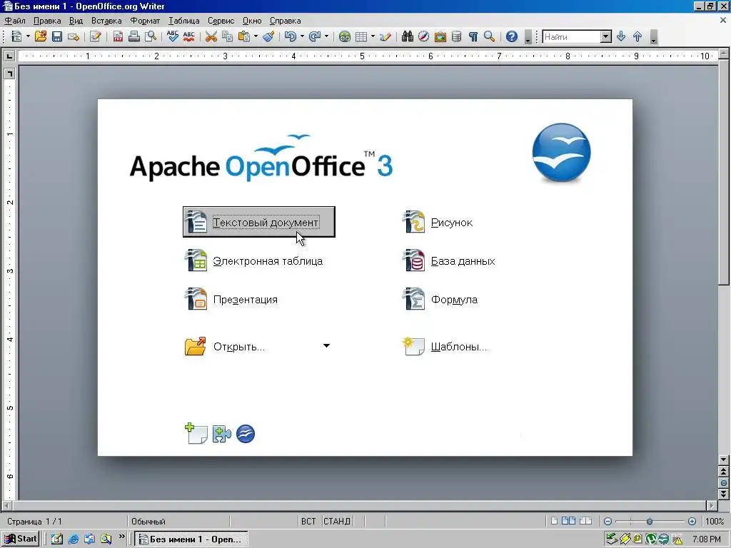
Task: Activate the Format Paintbrush
Action: point(268,36)
